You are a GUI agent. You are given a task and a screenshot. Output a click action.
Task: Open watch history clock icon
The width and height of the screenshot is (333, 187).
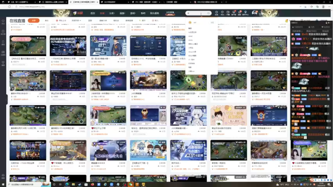click(216, 13)
